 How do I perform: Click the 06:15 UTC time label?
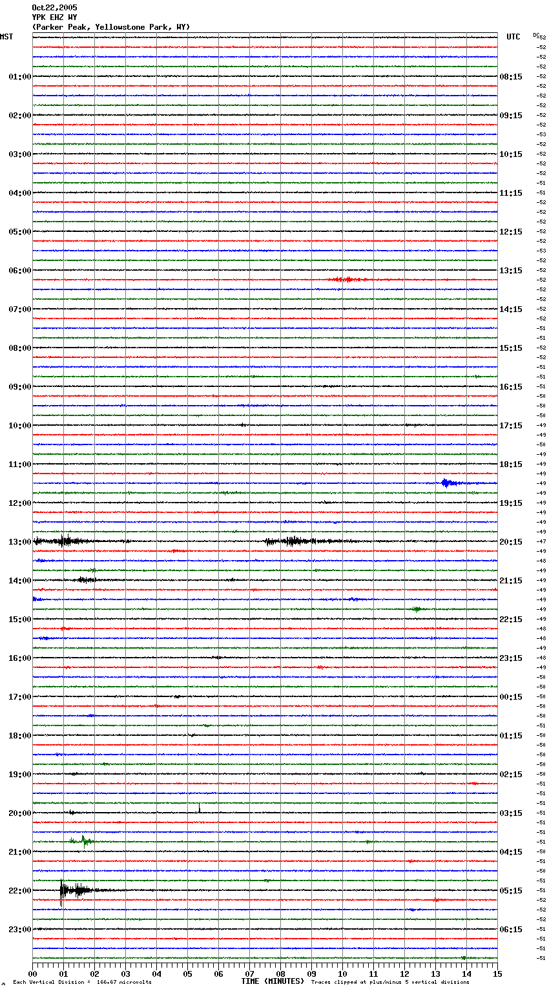coord(511,930)
